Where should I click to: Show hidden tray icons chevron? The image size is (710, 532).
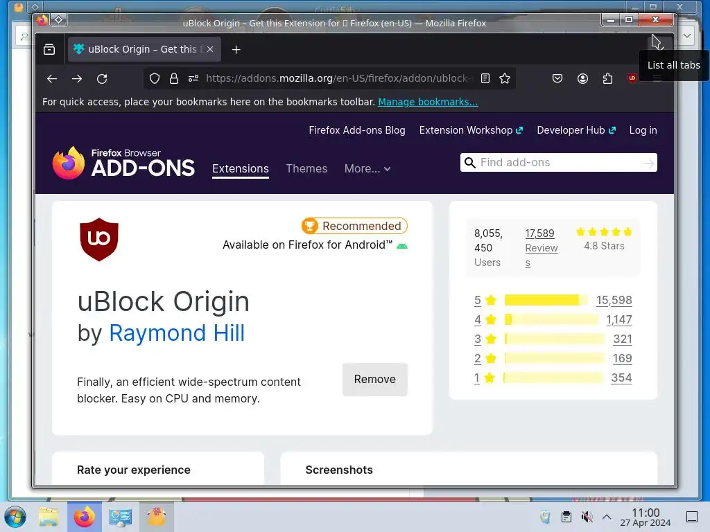(x=607, y=517)
